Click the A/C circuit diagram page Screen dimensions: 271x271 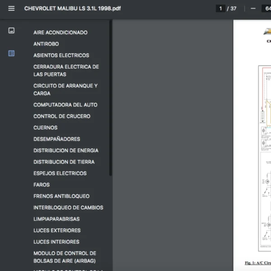pyautogui.click(x=252, y=145)
